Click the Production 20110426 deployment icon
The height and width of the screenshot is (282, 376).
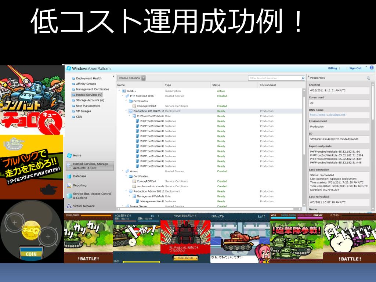tap(131, 111)
